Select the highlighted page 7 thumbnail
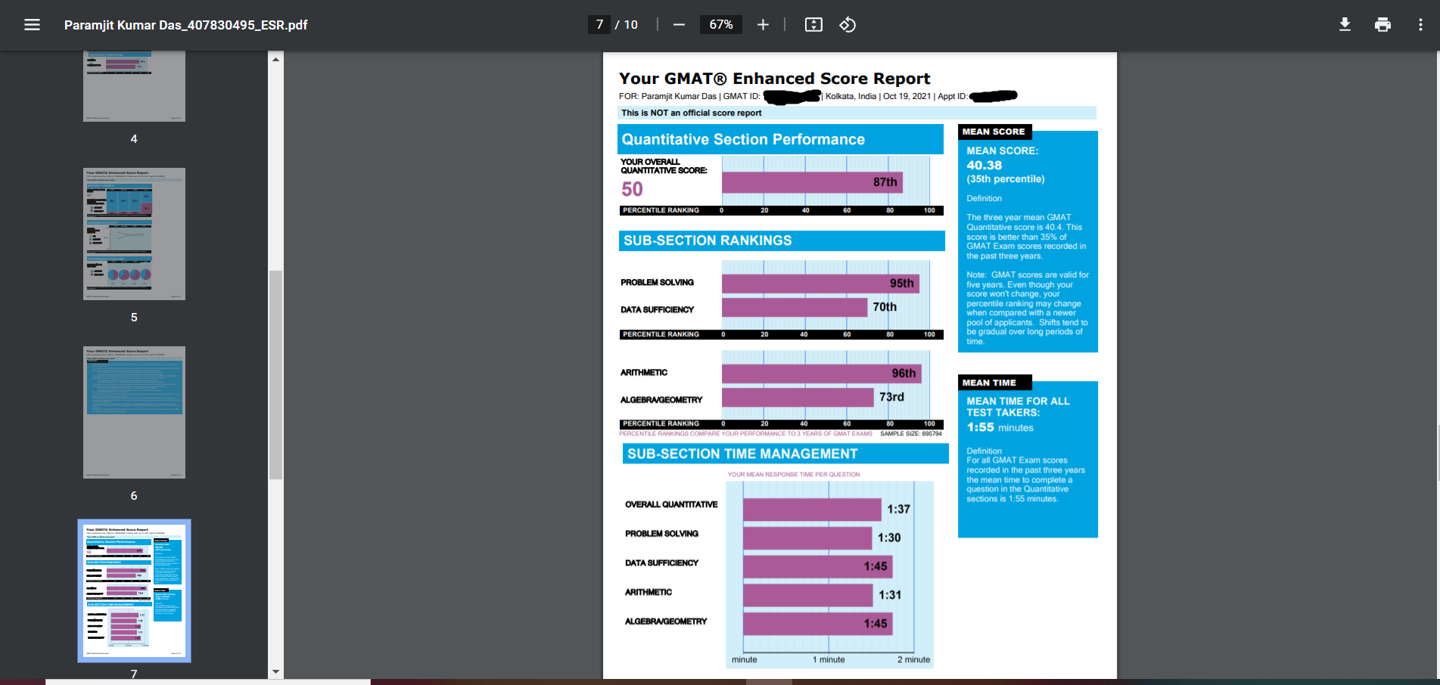The width and height of the screenshot is (1440, 685). tap(133, 590)
